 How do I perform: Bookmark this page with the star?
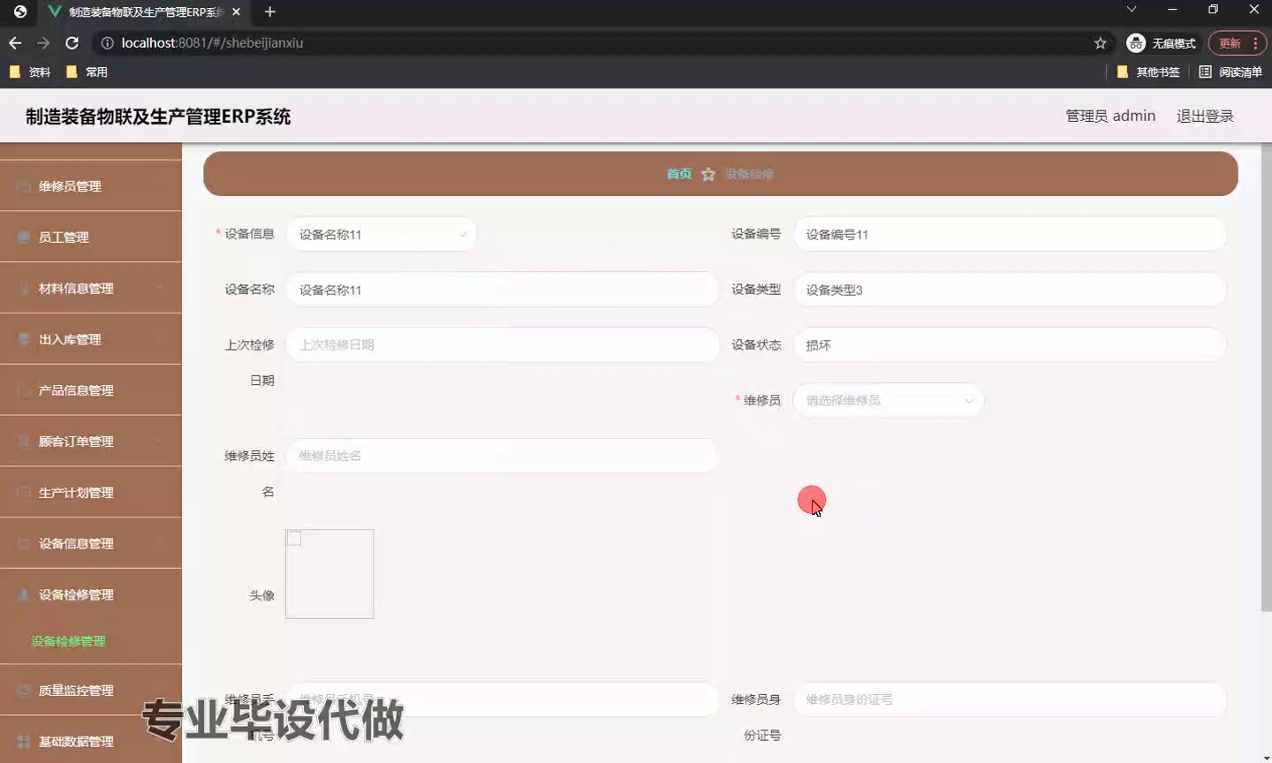pos(1101,42)
